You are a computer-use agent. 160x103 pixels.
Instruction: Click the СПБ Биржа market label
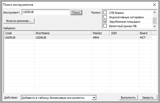(x=116, y=13)
